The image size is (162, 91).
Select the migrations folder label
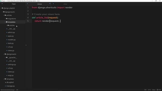12,19
